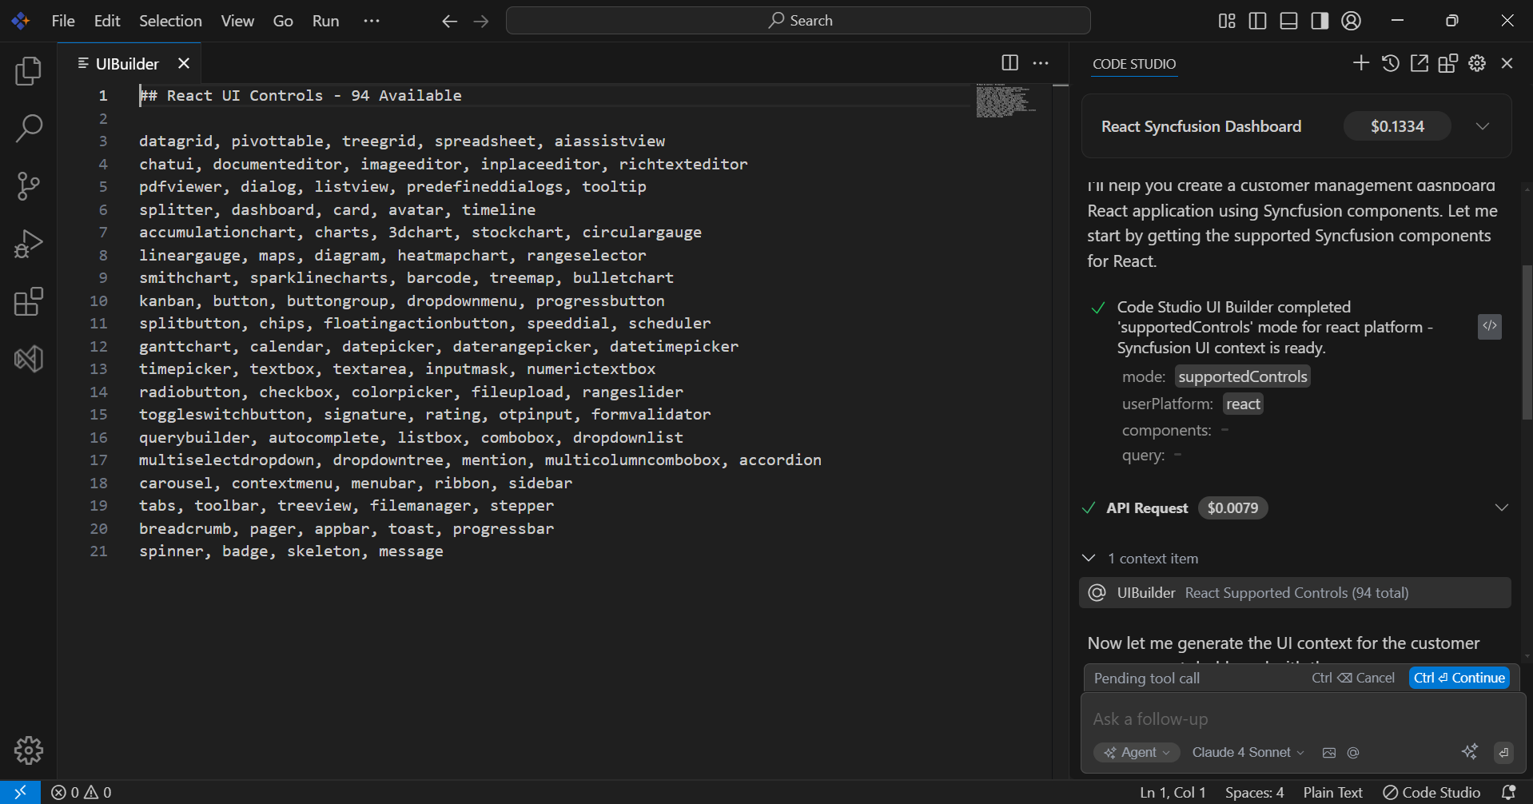Toggle primary side bar visibility

[x=1257, y=21]
